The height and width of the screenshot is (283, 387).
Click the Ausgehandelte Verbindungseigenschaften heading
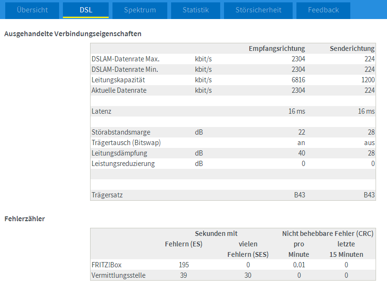(x=72, y=34)
